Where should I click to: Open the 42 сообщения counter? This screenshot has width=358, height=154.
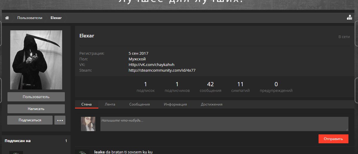pyautogui.click(x=210, y=87)
